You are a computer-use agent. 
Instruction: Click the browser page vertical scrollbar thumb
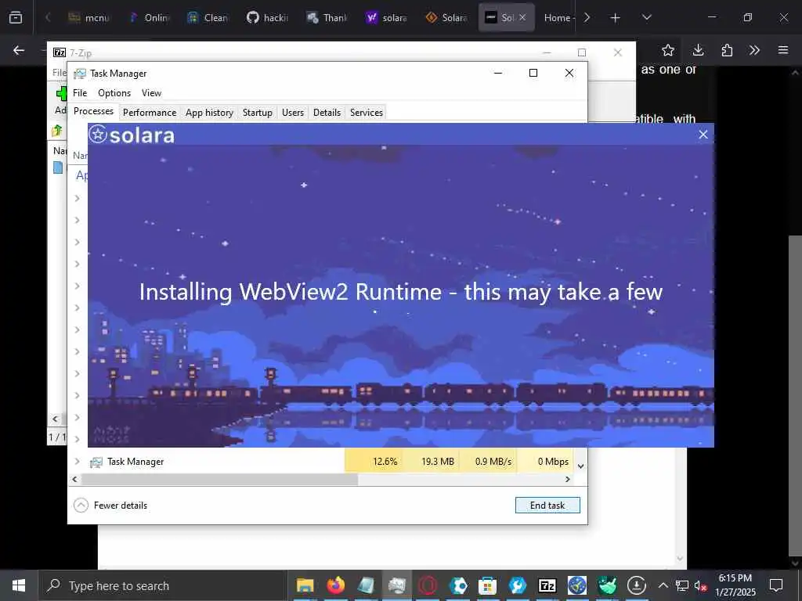tap(795, 397)
